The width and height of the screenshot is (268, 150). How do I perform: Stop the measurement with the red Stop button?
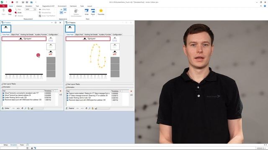point(10,12)
